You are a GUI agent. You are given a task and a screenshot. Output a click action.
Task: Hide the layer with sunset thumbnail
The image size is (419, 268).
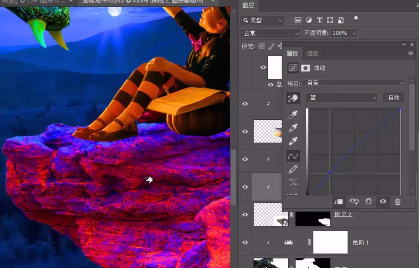(x=245, y=131)
